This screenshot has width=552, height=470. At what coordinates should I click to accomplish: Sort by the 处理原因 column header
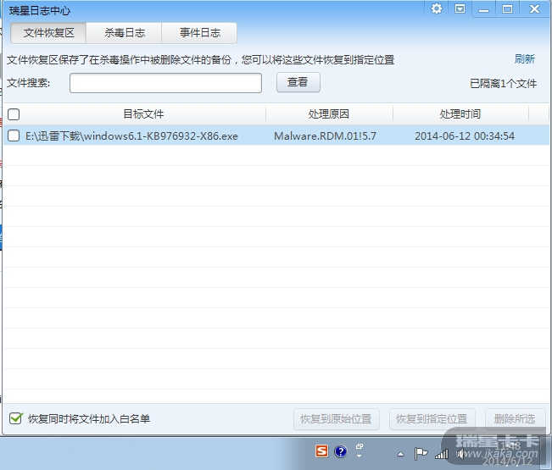pyautogui.click(x=329, y=113)
